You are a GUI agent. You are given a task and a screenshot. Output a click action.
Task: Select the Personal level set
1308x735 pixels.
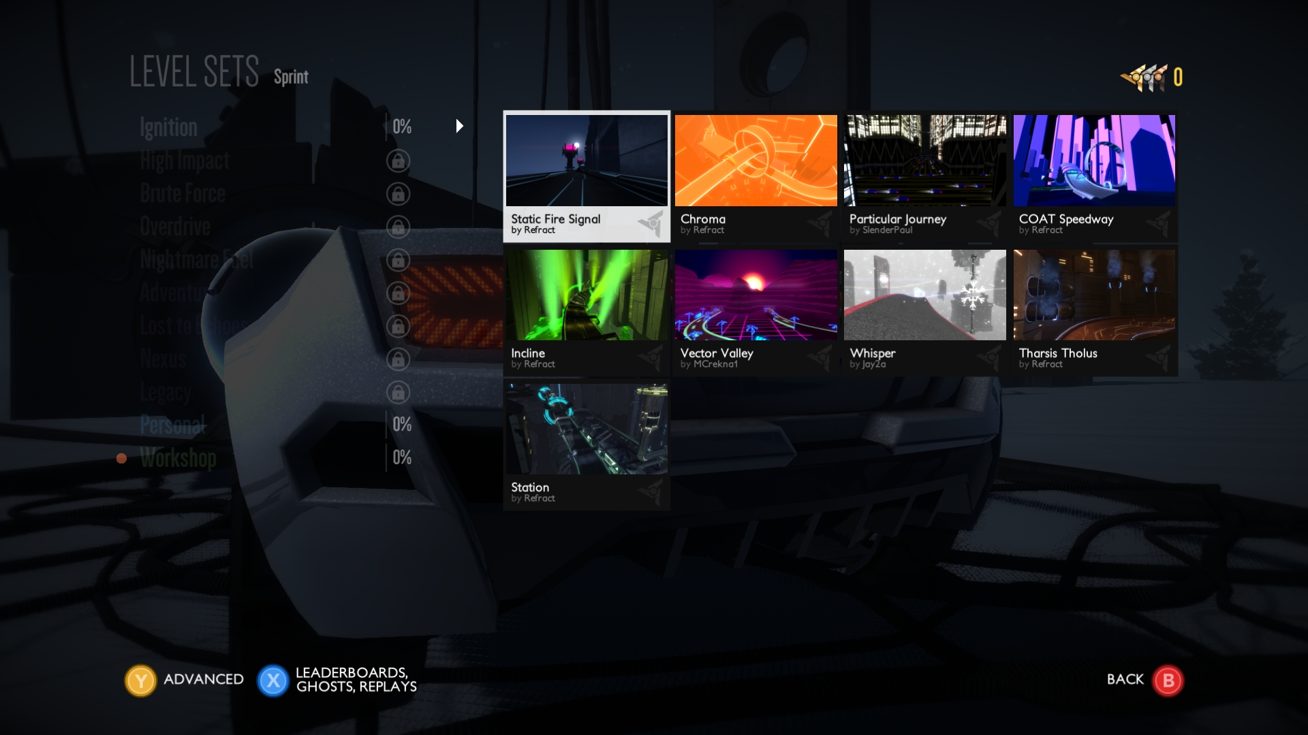pos(172,425)
